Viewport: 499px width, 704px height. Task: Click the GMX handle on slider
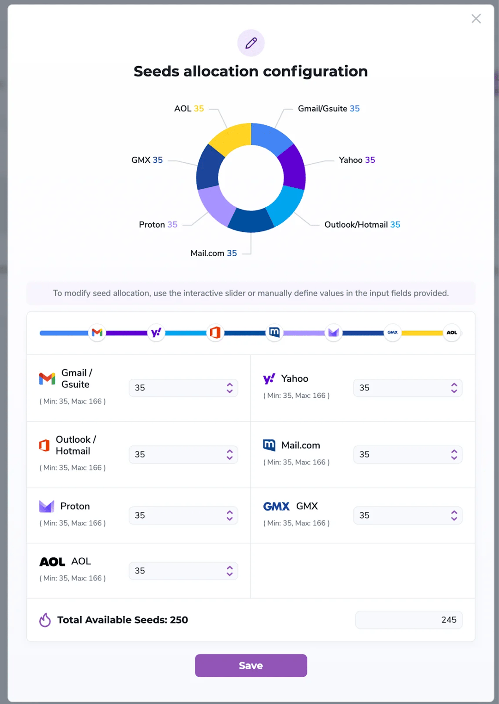pos(392,333)
